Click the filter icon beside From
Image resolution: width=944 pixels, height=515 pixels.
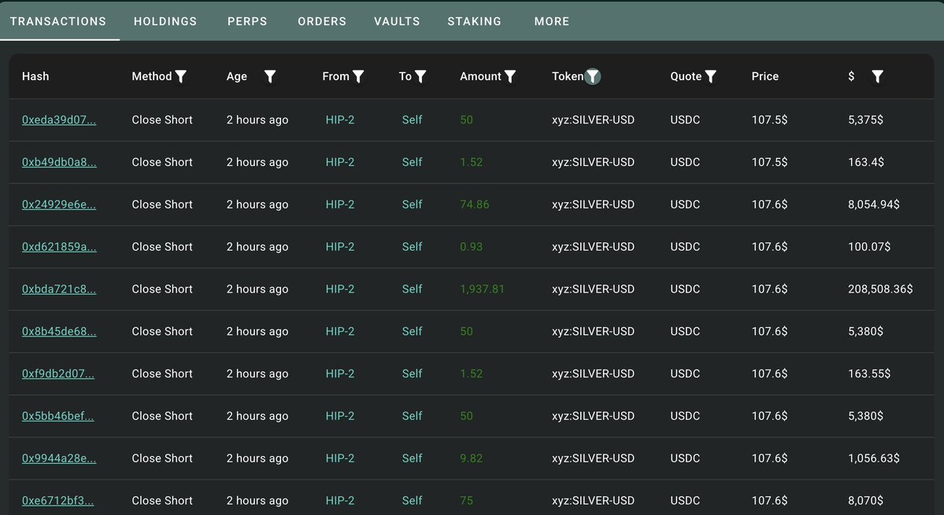(x=358, y=76)
